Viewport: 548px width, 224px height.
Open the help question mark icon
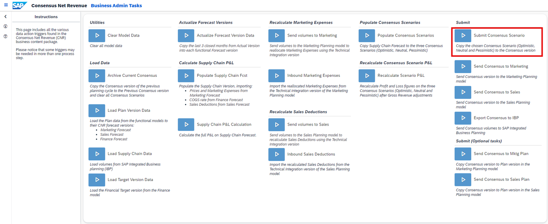[x=6, y=37]
